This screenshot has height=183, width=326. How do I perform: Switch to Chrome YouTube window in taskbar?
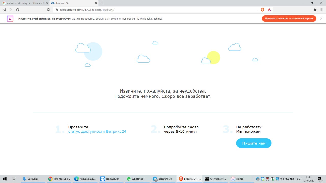pos(59,179)
